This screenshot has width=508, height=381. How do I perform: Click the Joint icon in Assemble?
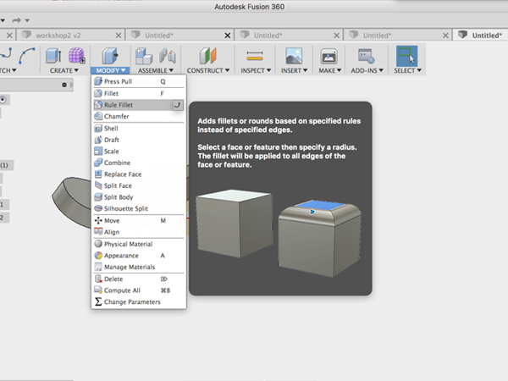click(x=167, y=56)
